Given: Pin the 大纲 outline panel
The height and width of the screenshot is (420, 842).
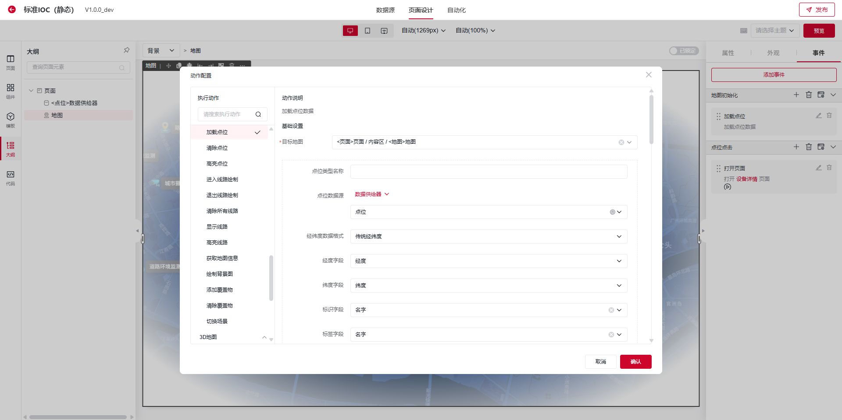Looking at the screenshot, I should click(127, 50).
